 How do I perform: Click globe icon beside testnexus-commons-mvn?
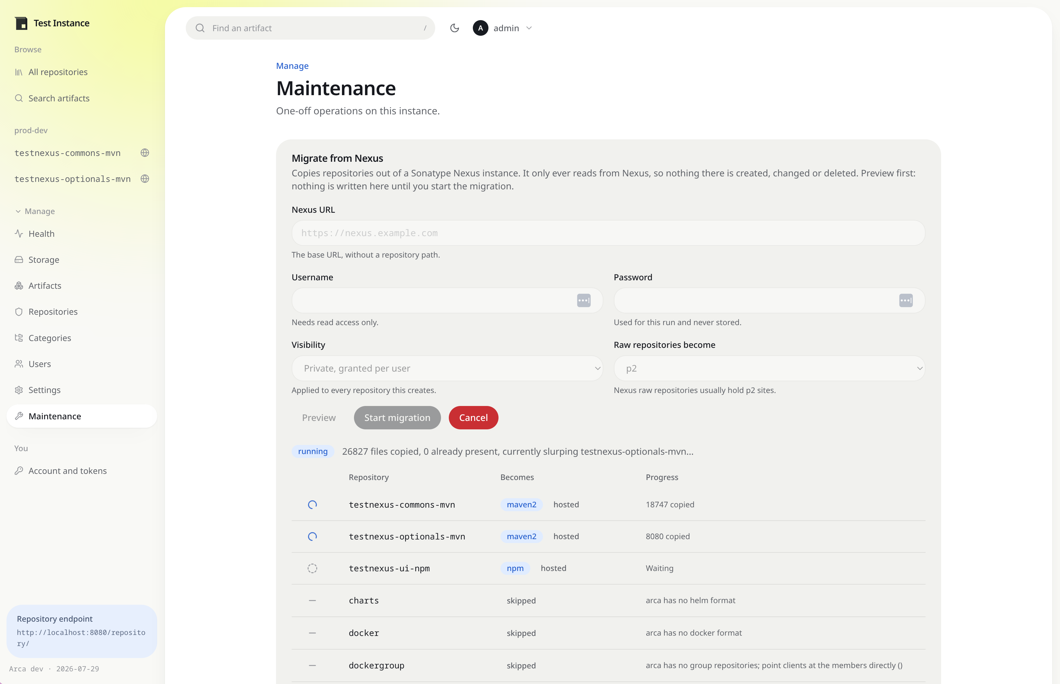(x=145, y=153)
